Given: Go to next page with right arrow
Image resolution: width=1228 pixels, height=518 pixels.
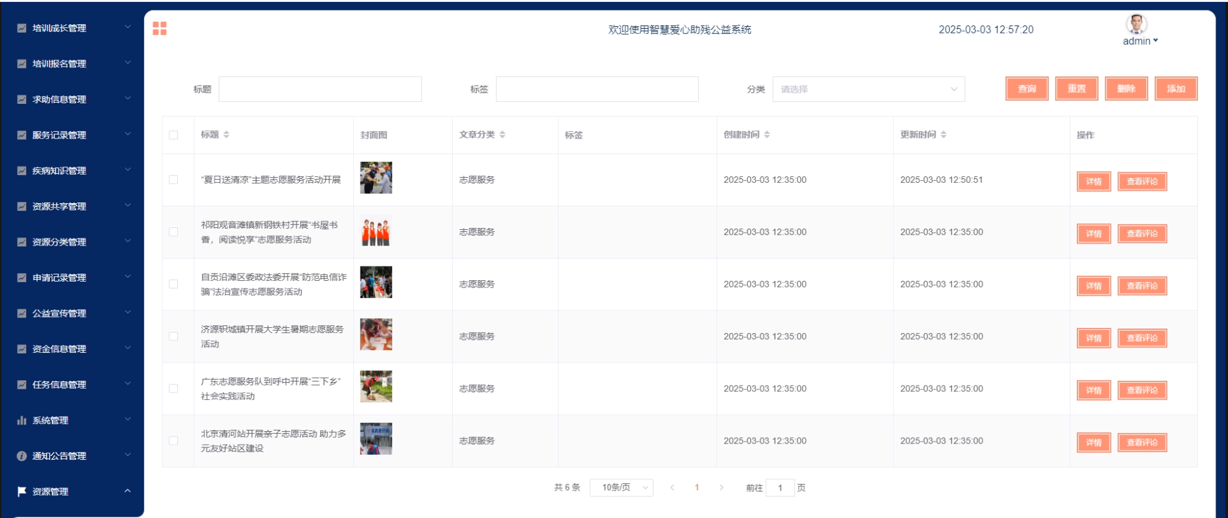Looking at the screenshot, I should (x=722, y=487).
